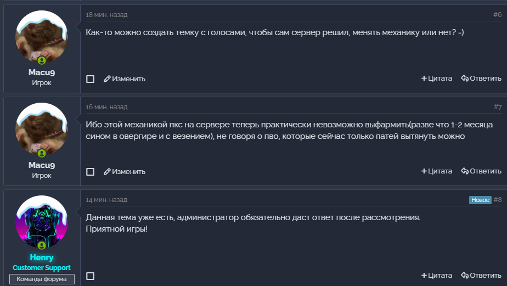Click pencil edit icon in post #6

click(107, 78)
